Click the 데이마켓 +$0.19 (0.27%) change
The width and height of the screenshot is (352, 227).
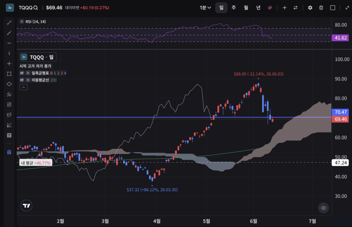point(87,8)
